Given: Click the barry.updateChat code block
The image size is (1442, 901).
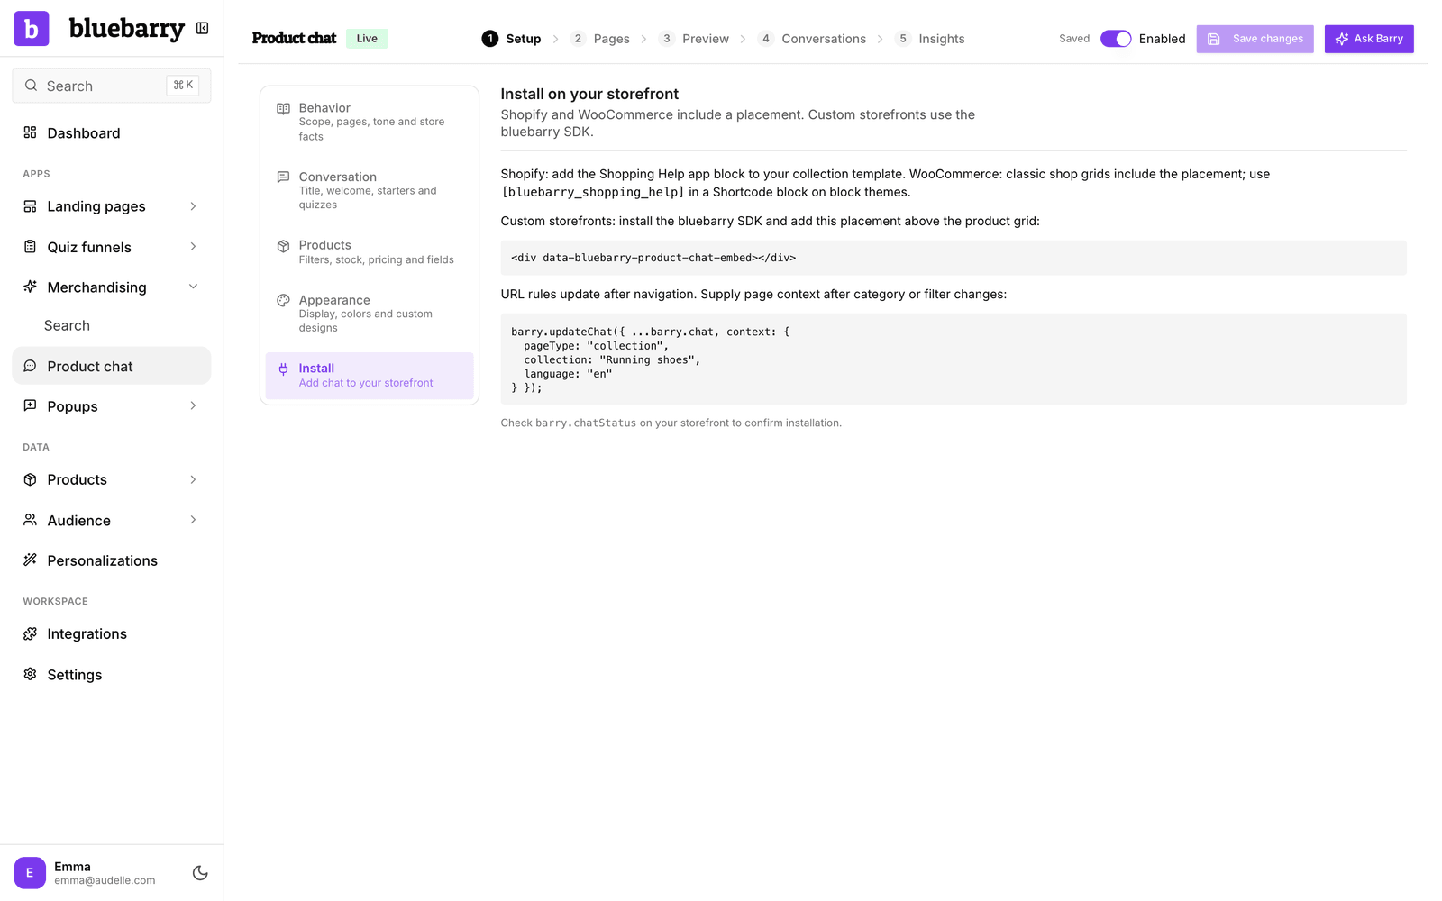Looking at the screenshot, I should tap(954, 359).
